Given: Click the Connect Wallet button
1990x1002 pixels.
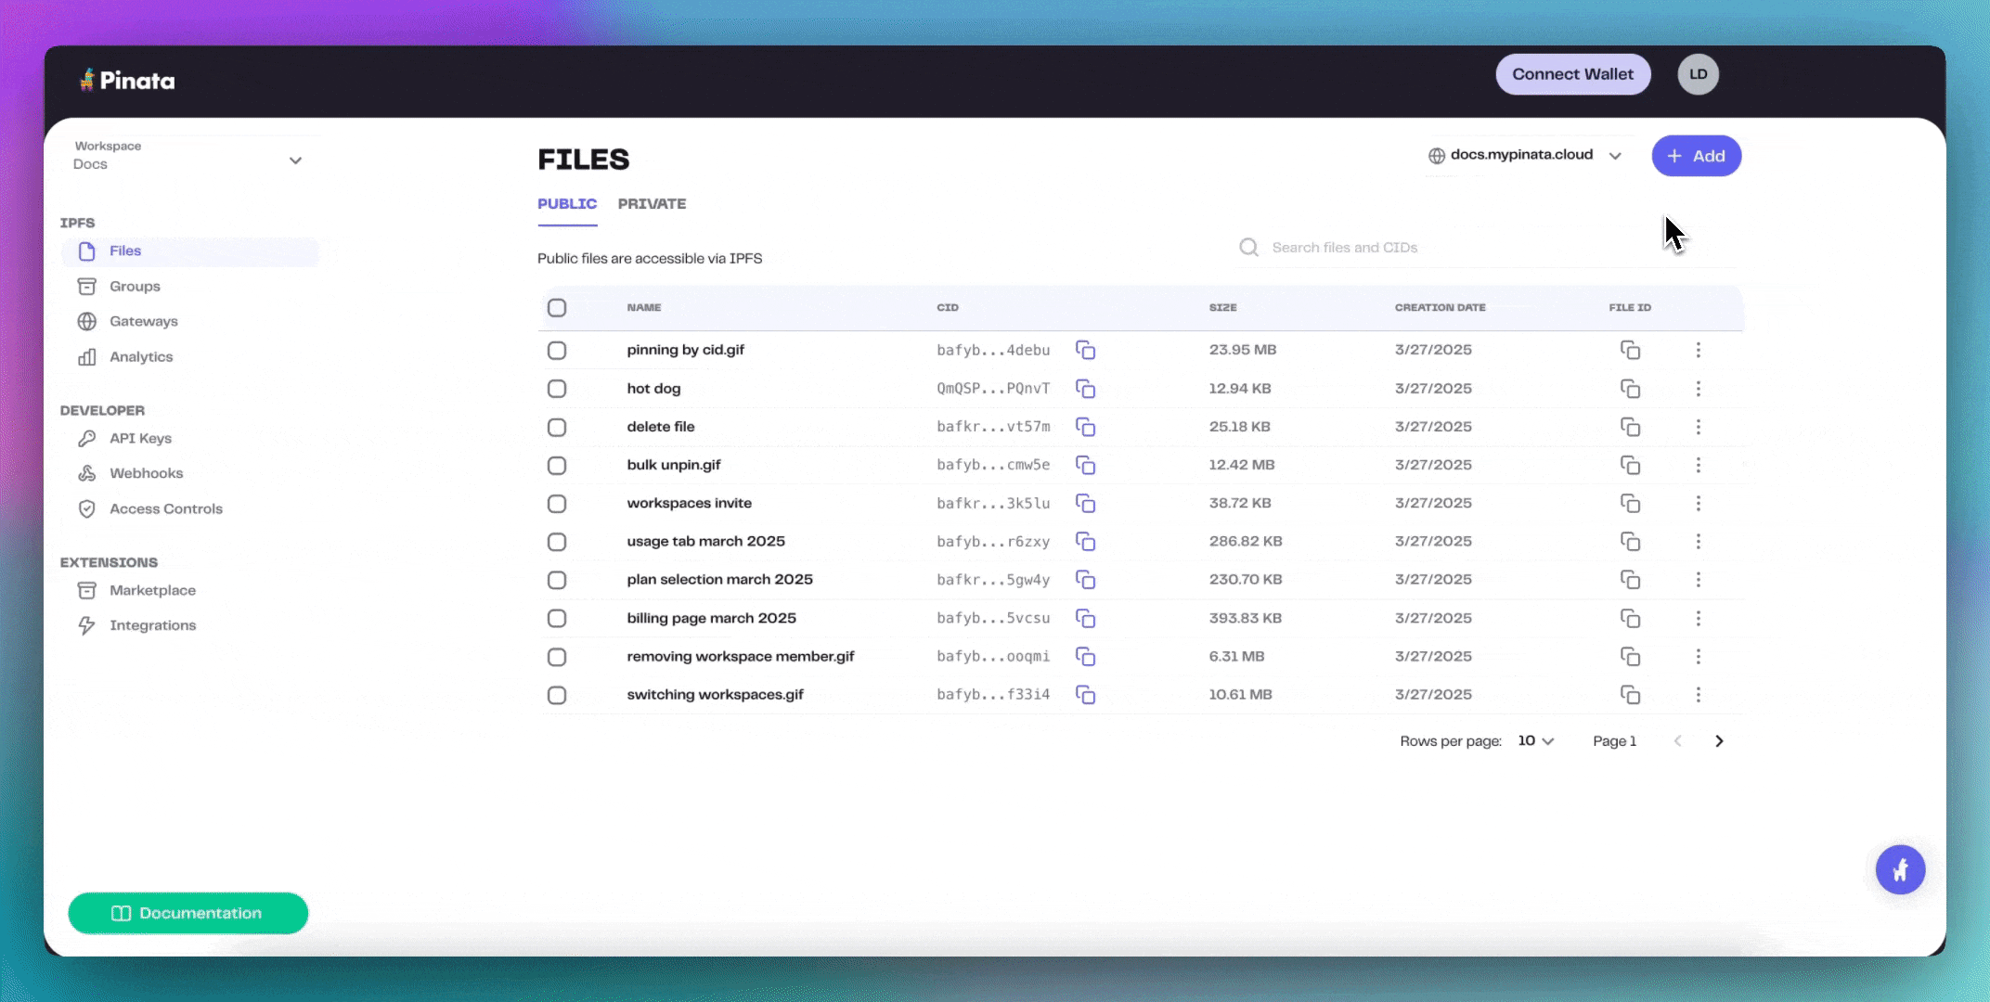Looking at the screenshot, I should [x=1572, y=74].
